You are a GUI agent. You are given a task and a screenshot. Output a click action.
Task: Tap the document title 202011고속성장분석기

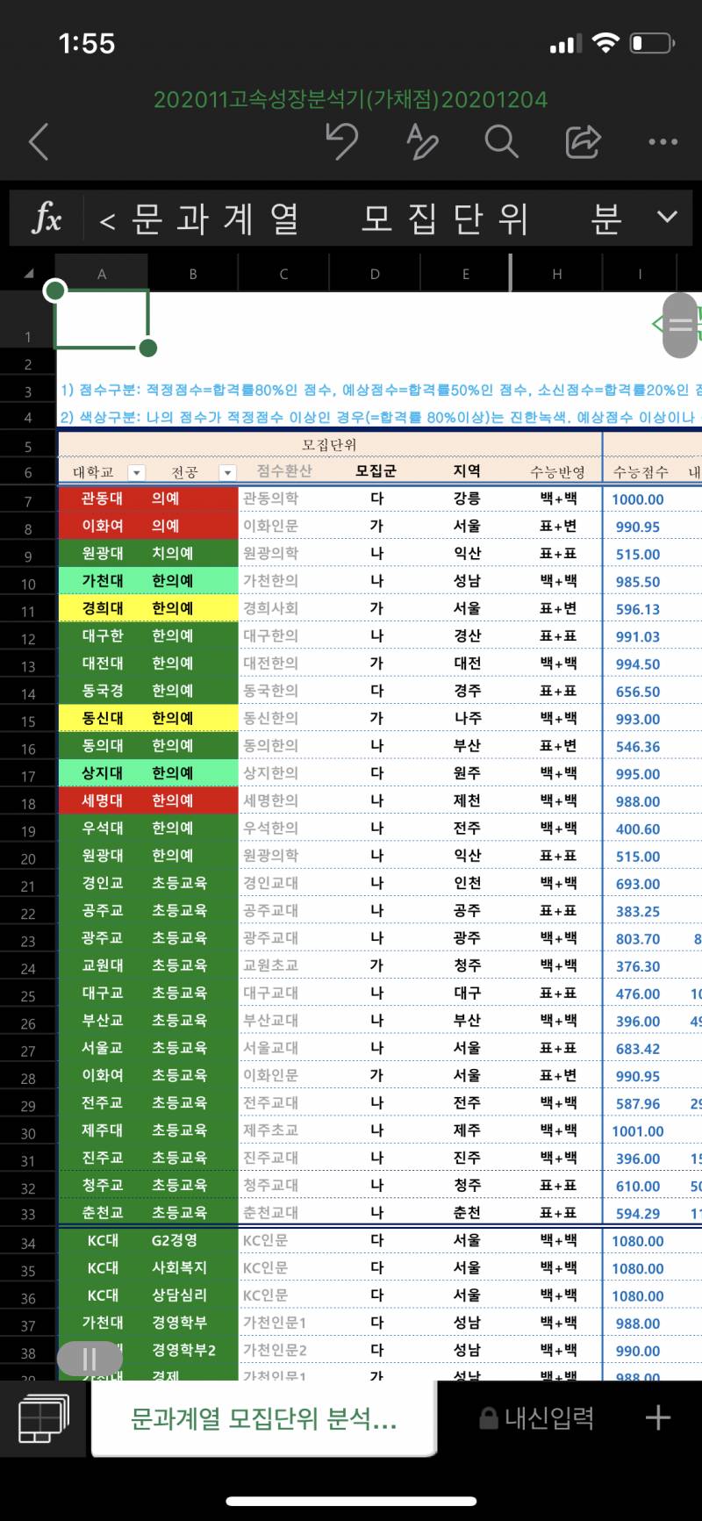tap(351, 99)
